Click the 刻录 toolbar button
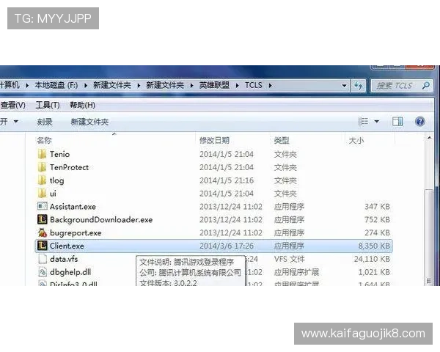The width and height of the screenshot is (440, 352). [45, 122]
